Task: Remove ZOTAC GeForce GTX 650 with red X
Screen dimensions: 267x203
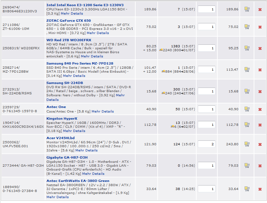Action: point(260,27)
